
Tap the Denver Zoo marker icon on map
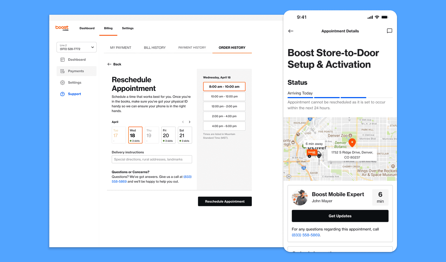(350, 135)
